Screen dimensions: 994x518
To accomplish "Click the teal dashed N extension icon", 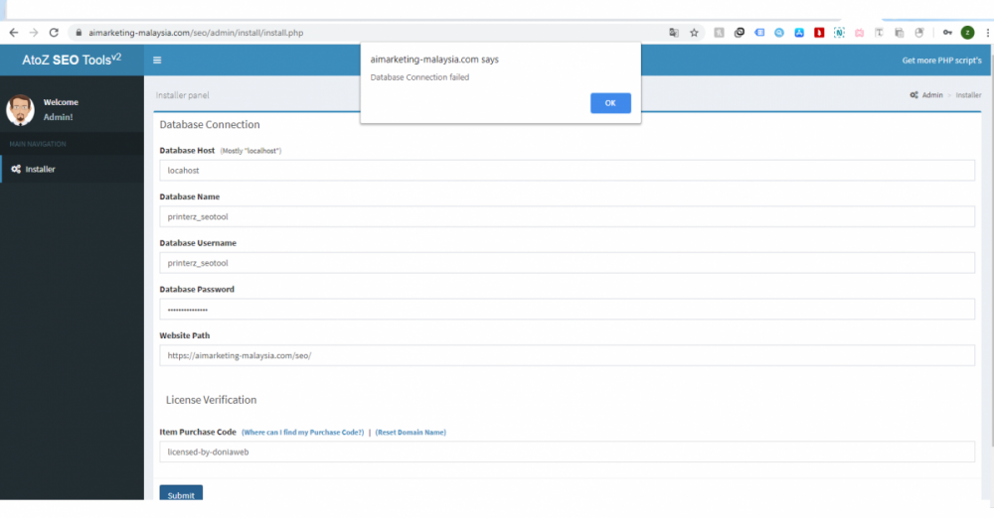I will click(839, 33).
